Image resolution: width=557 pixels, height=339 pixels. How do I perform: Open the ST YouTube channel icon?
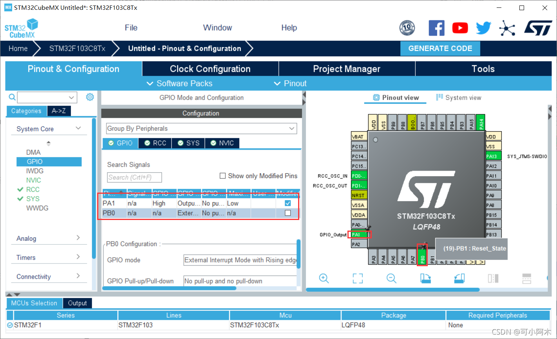[x=460, y=28]
